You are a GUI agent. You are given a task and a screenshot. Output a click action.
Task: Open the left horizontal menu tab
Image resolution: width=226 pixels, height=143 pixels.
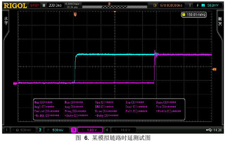click(6, 21)
